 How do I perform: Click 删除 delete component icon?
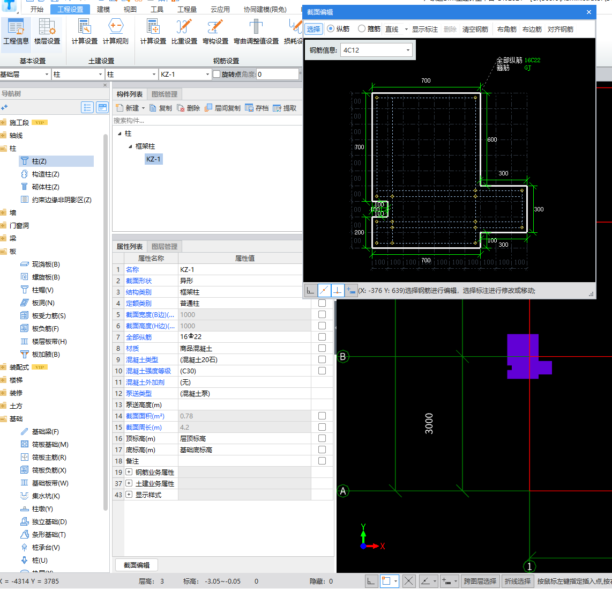[188, 108]
